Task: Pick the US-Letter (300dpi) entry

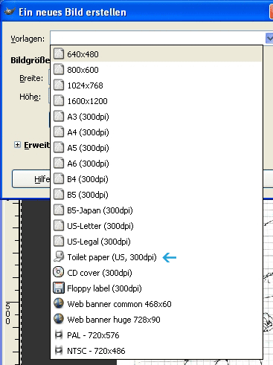Action: [x=157, y=226]
